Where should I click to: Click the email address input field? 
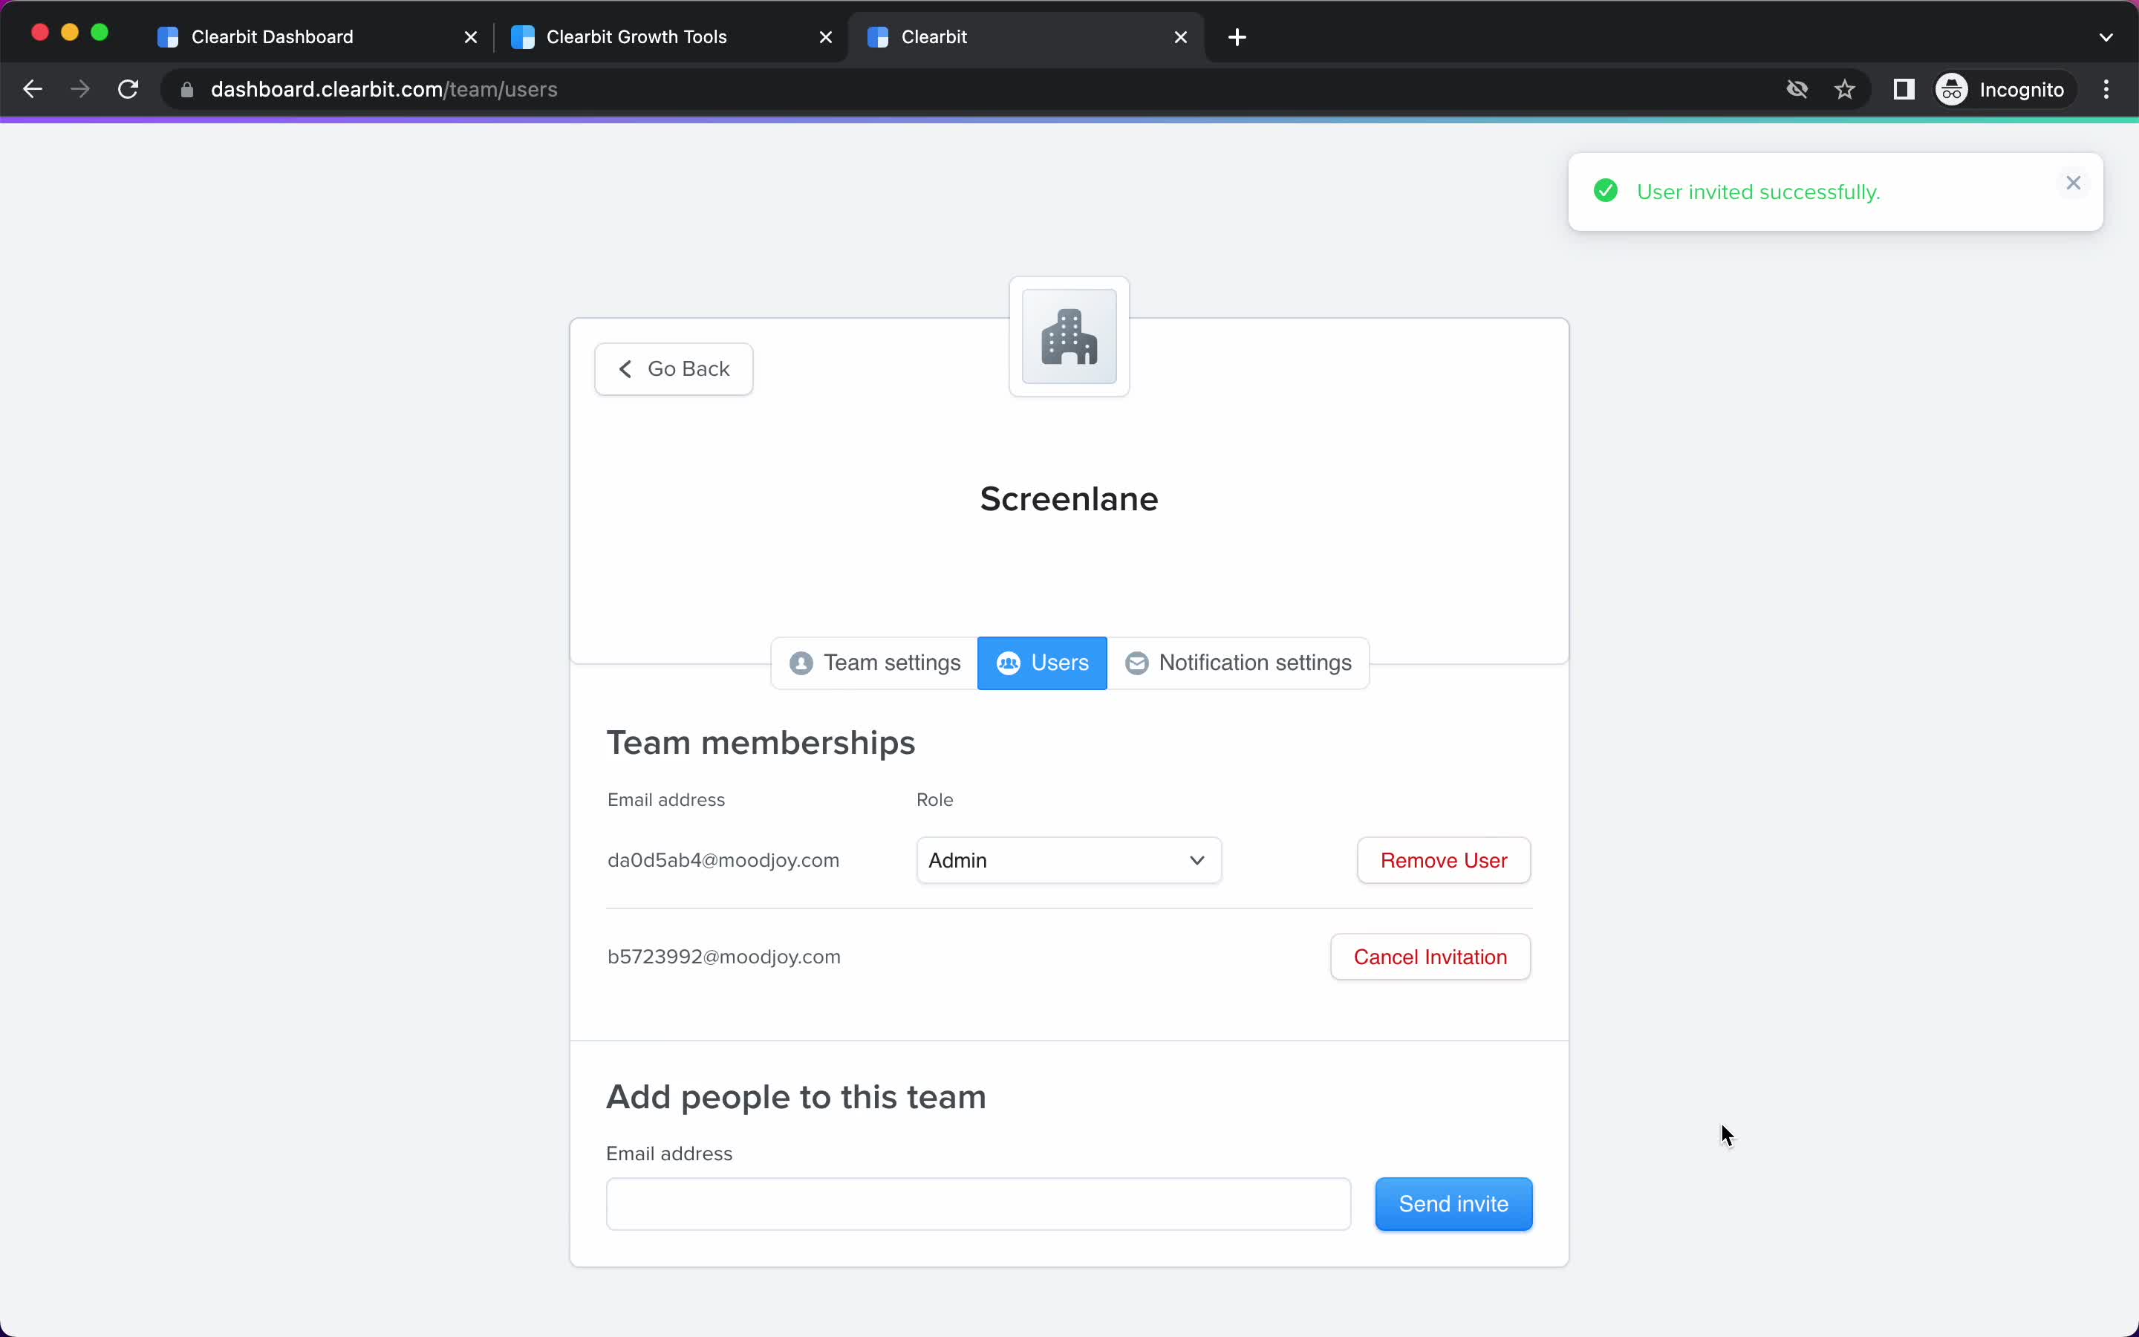[978, 1203]
